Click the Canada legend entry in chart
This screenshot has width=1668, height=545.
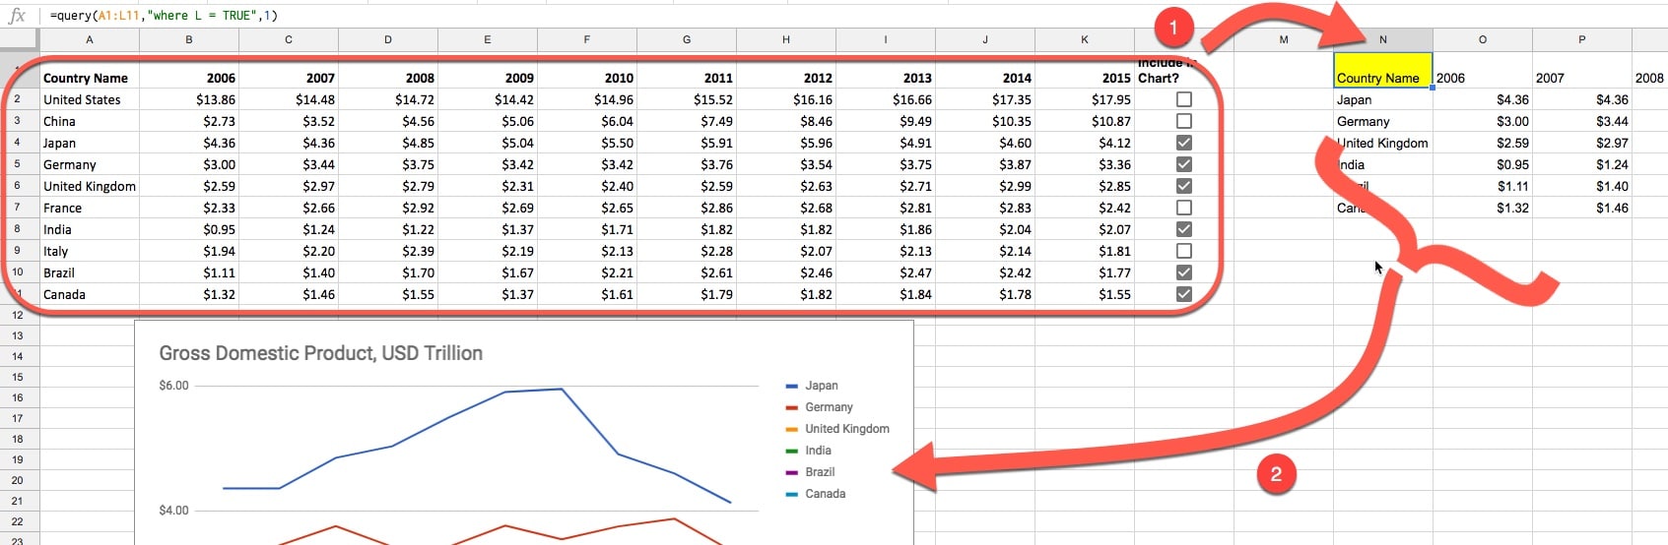click(x=816, y=494)
